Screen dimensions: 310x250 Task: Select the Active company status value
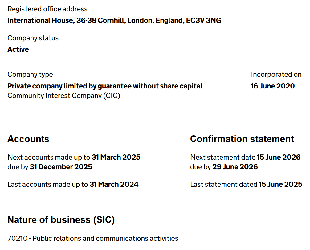pyautogui.click(x=18, y=50)
